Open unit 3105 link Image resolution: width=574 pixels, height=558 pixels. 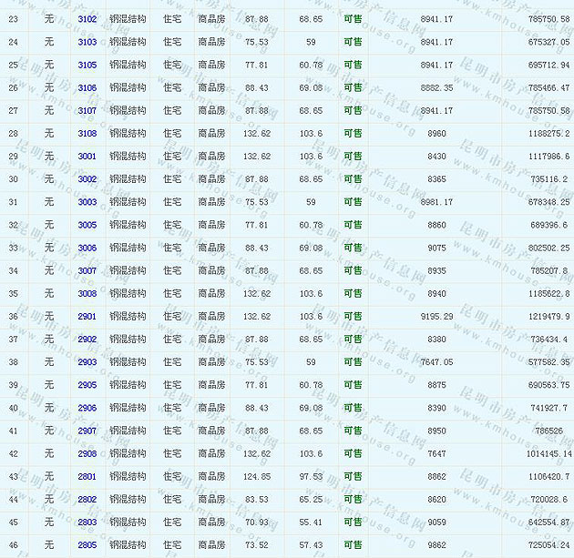tap(87, 65)
